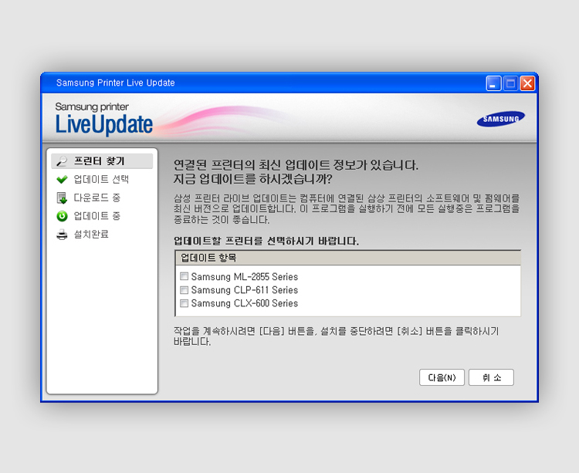Click the green checkmark icon beside 업데이트 선택
Image resolution: width=579 pixels, height=473 pixels.
(62, 179)
